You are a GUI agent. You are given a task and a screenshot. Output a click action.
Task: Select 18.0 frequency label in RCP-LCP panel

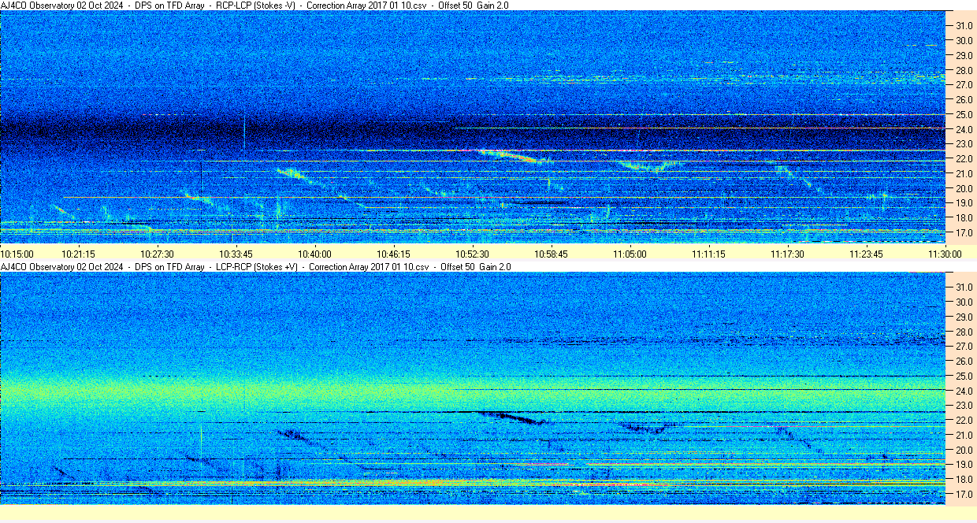coord(964,218)
